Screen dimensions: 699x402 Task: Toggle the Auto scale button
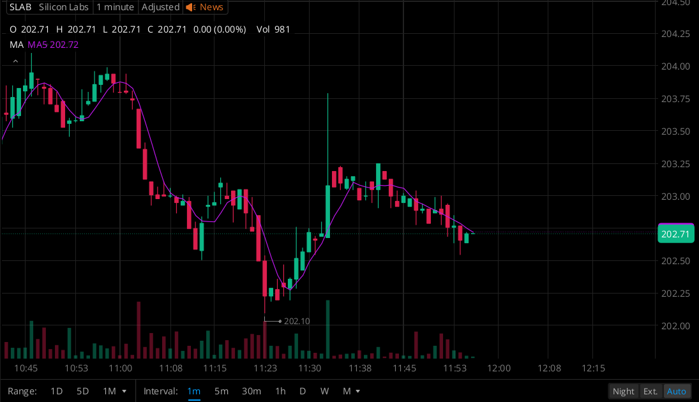(x=676, y=391)
